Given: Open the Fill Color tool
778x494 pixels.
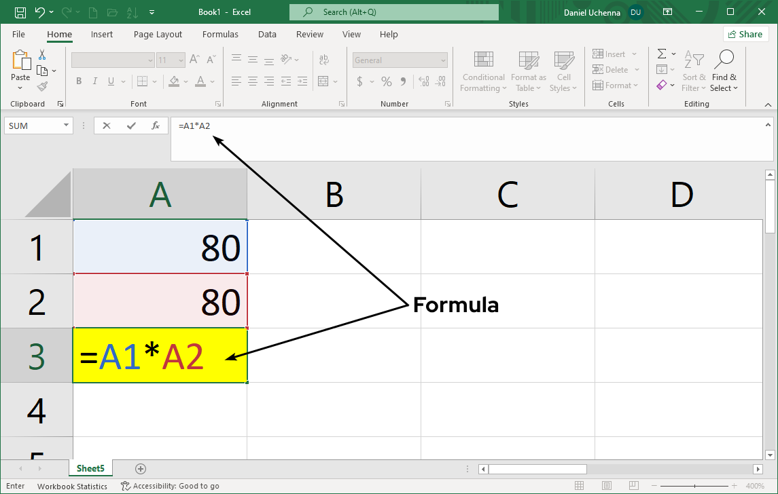Looking at the screenshot, I should click(x=175, y=81).
